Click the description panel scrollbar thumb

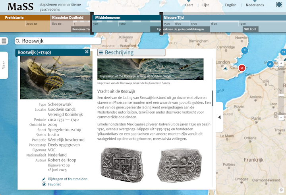tap(212, 98)
